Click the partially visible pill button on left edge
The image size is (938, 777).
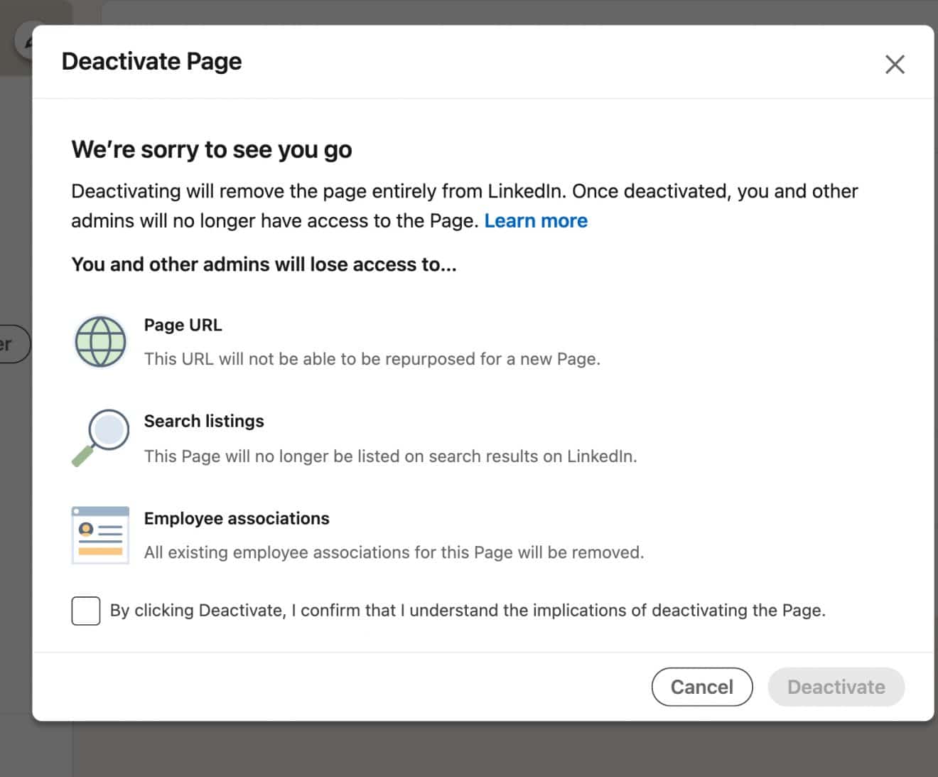click(13, 344)
